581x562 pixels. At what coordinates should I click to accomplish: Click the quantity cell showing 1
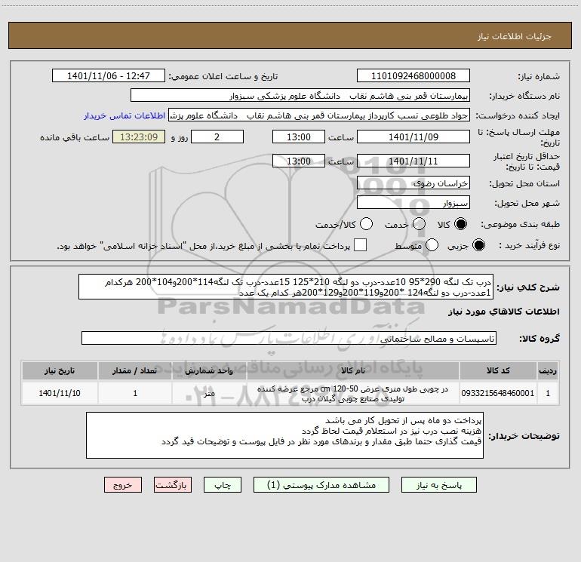[x=135, y=393]
